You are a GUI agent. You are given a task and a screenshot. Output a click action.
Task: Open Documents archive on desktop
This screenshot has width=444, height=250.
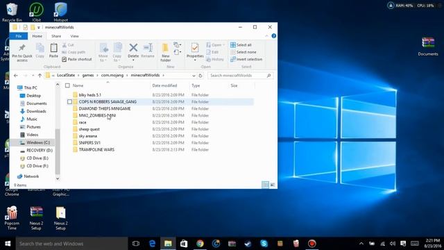(x=428, y=47)
